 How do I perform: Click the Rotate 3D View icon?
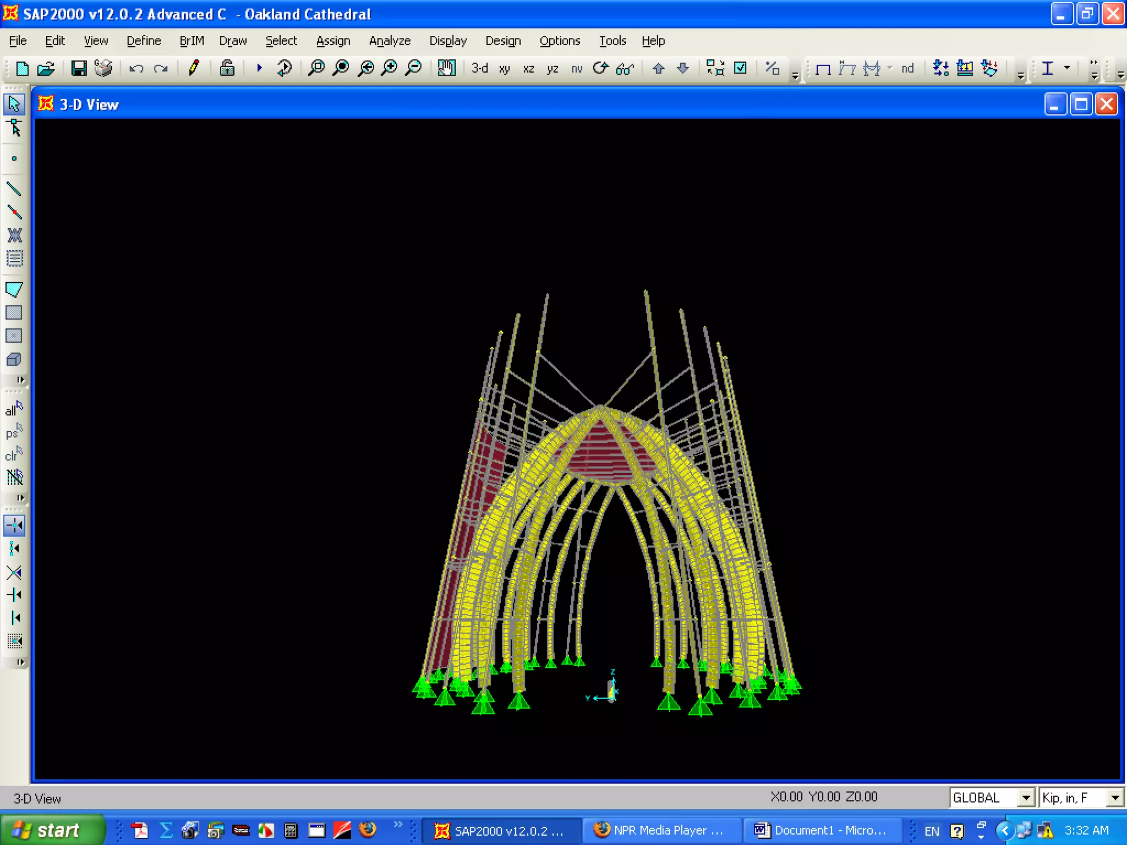click(x=601, y=68)
